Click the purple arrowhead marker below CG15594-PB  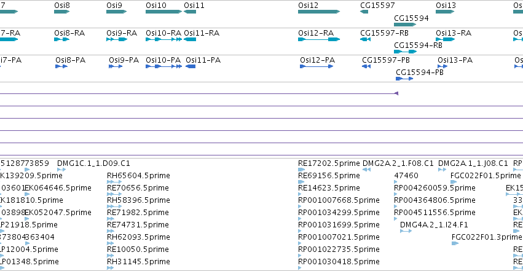click(396, 93)
